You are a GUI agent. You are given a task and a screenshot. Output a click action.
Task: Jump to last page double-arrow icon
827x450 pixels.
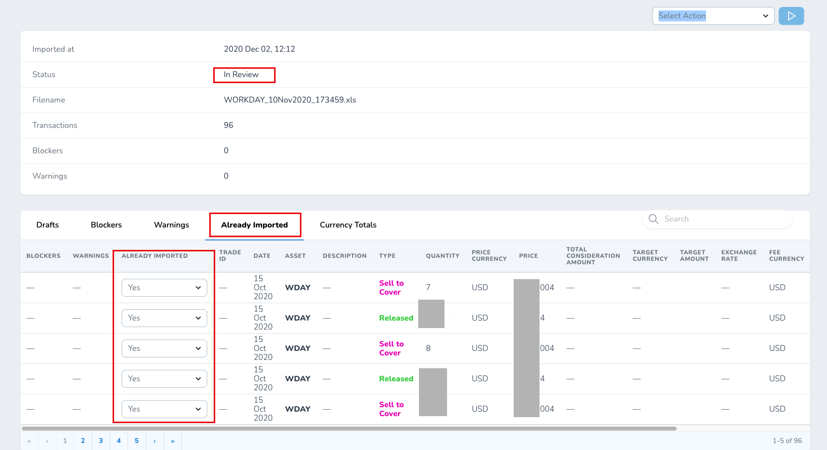pos(172,441)
